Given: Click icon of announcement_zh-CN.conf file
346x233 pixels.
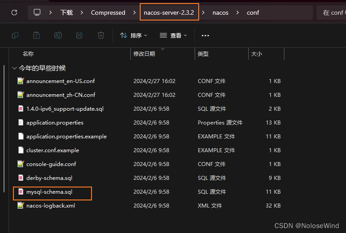Looking at the screenshot, I should [21, 95].
